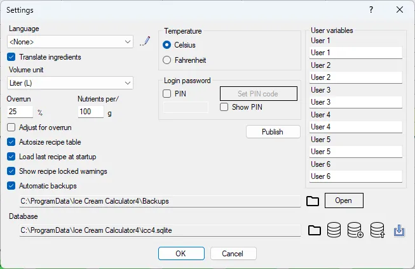
Task: Confirm settings with OK
Action: click(x=181, y=253)
